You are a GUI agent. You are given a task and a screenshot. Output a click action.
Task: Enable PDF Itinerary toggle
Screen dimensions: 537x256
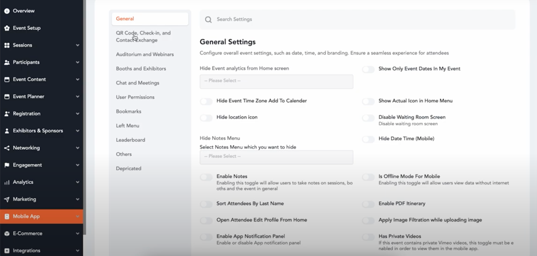pyautogui.click(x=368, y=204)
